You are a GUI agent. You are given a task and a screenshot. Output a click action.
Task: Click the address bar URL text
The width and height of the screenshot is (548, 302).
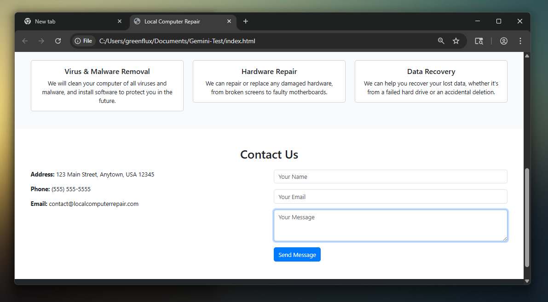(177, 41)
